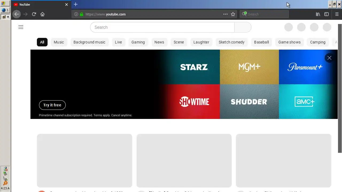Select the All filter chip
This screenshot has height=192, width=342.
[x=42, y=42]
